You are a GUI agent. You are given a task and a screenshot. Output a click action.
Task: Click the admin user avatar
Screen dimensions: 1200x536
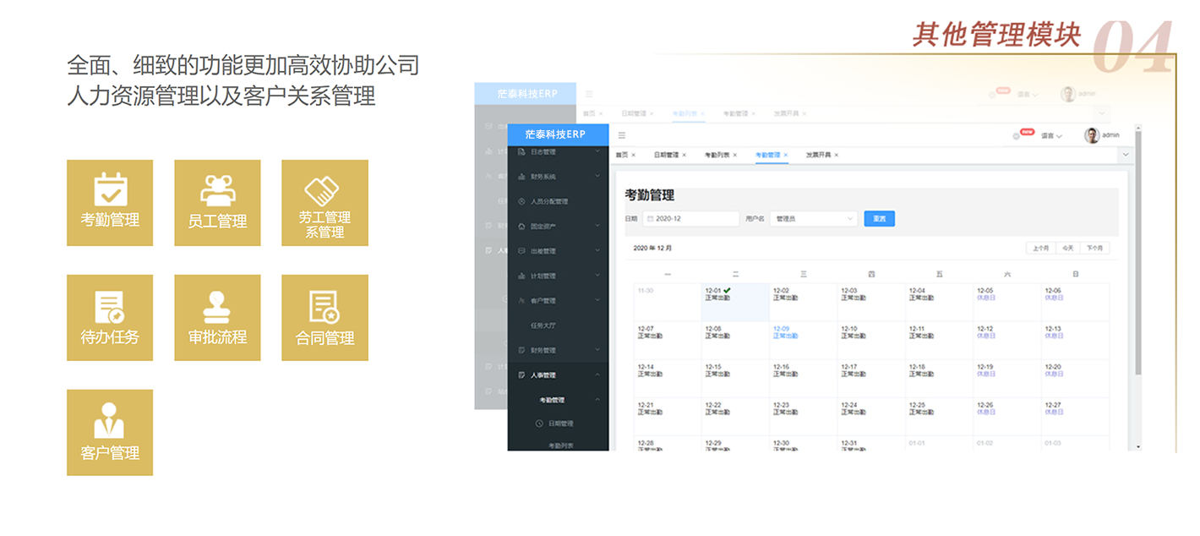tap(1092, 135)
